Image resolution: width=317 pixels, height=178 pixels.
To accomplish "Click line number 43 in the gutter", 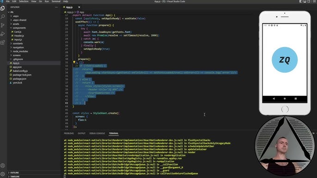I will (67, 103).
